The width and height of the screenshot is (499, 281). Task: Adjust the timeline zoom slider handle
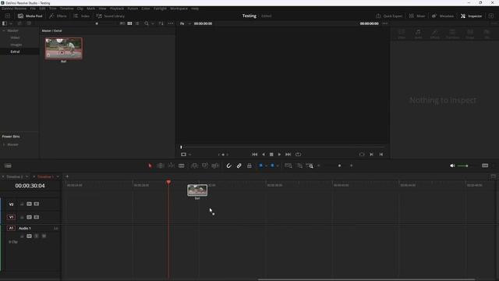pyautogui.click(x=340, y=165)
